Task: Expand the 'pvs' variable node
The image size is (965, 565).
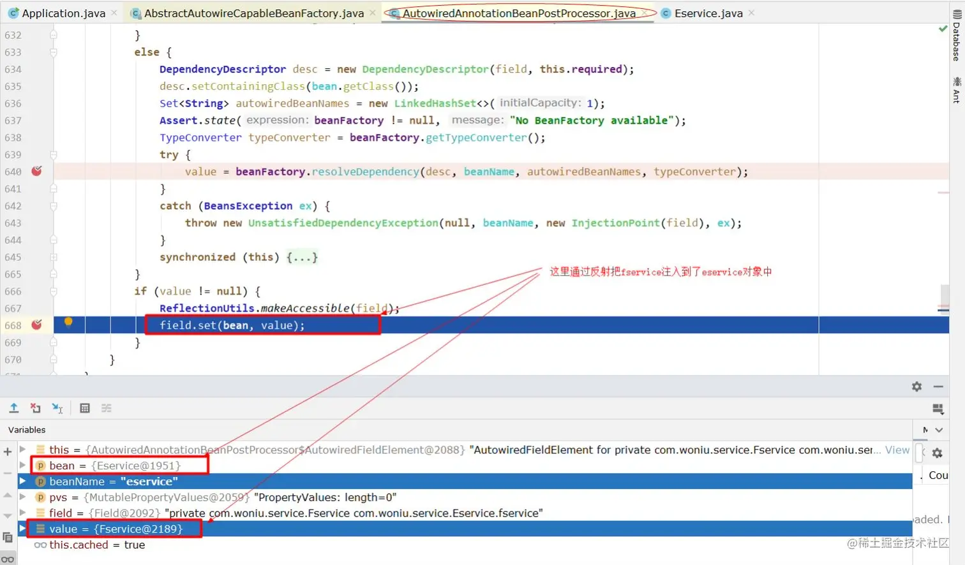Action: tap(22, 497)
